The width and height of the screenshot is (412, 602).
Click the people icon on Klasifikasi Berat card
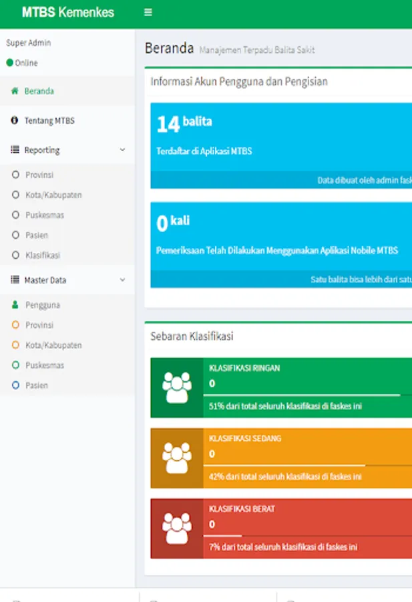tap(177, 528)
